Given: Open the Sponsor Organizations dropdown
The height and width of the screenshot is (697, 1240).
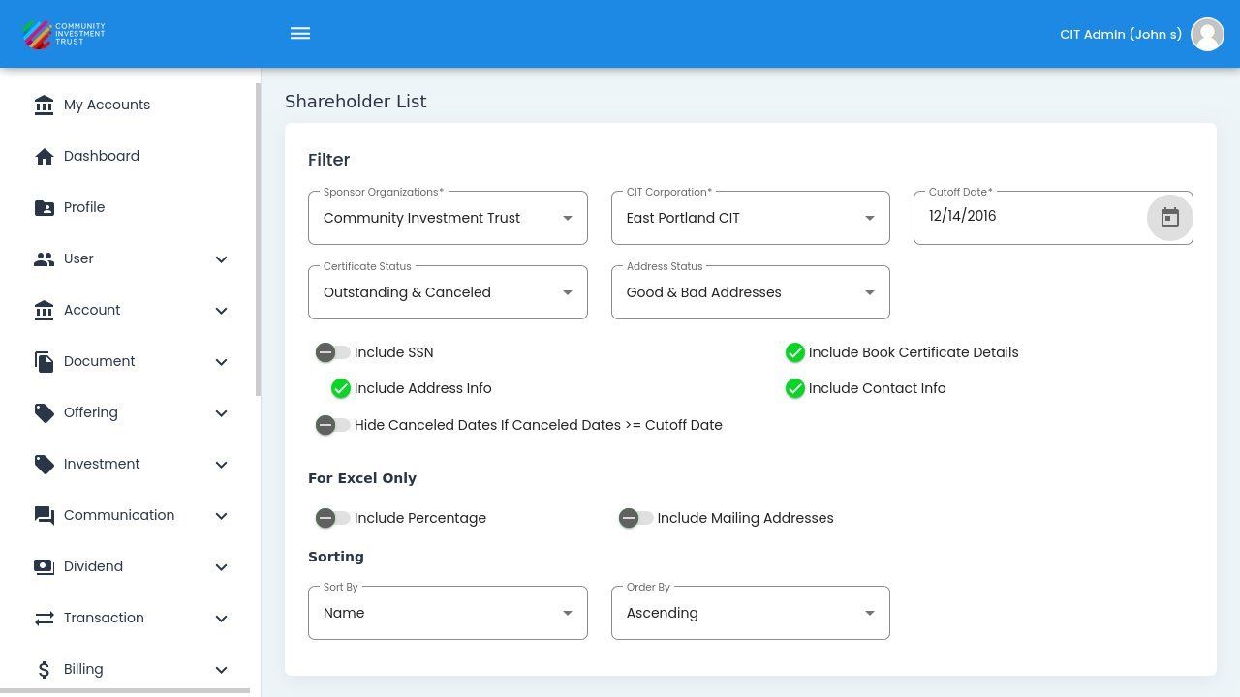Looking at the screenshot, I should tap(448, 218).
